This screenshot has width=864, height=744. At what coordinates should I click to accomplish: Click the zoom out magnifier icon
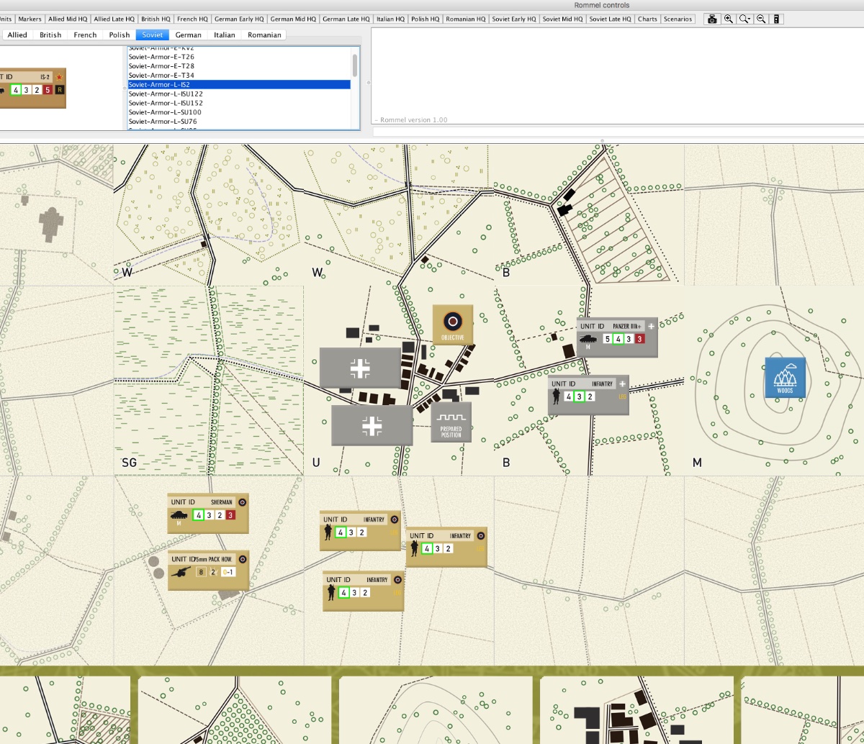[761, 19]
